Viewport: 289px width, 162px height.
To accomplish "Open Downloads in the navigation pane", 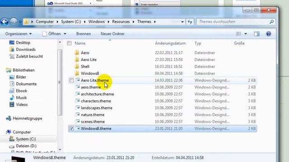I will pyautogui.click(x=22, y=49).
